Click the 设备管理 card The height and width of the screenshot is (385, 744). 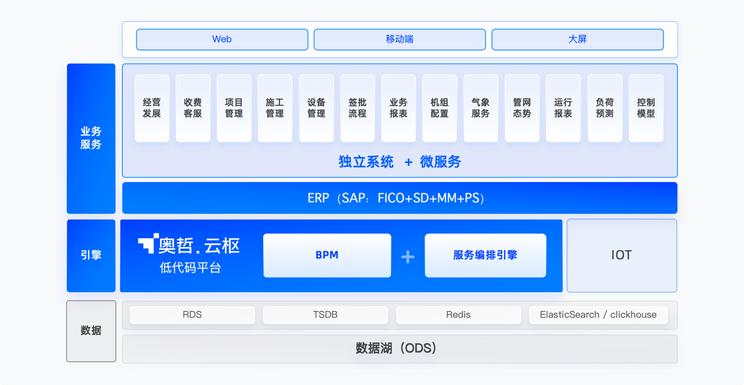316,108
